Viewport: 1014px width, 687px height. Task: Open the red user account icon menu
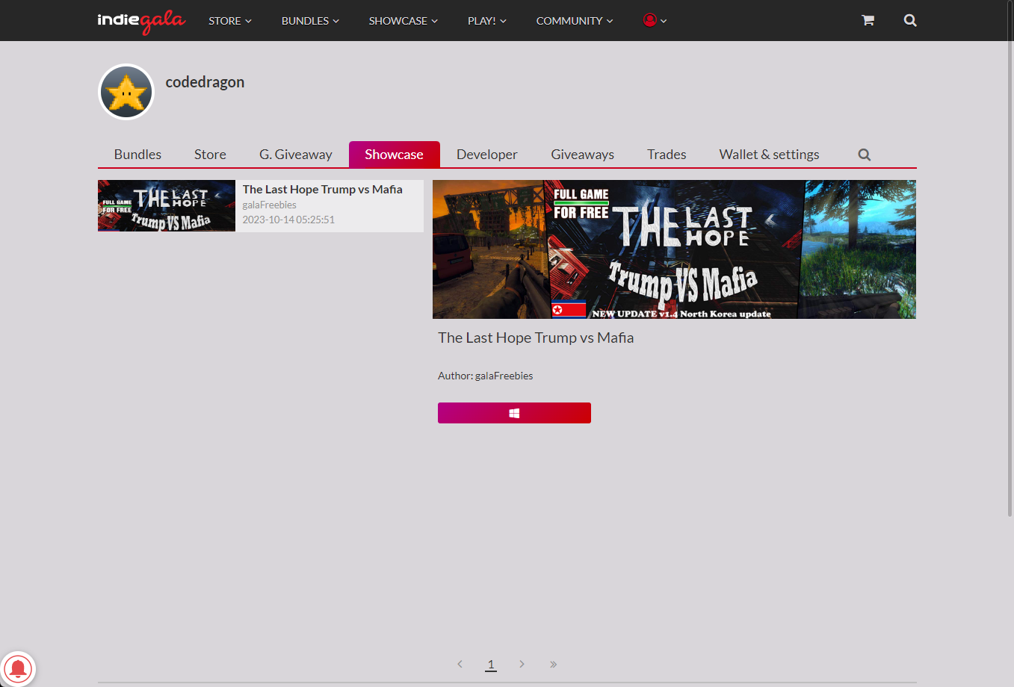click(655, 20)
